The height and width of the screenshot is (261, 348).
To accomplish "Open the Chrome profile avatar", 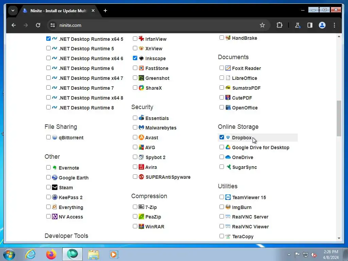I will (x=322, y=25).
